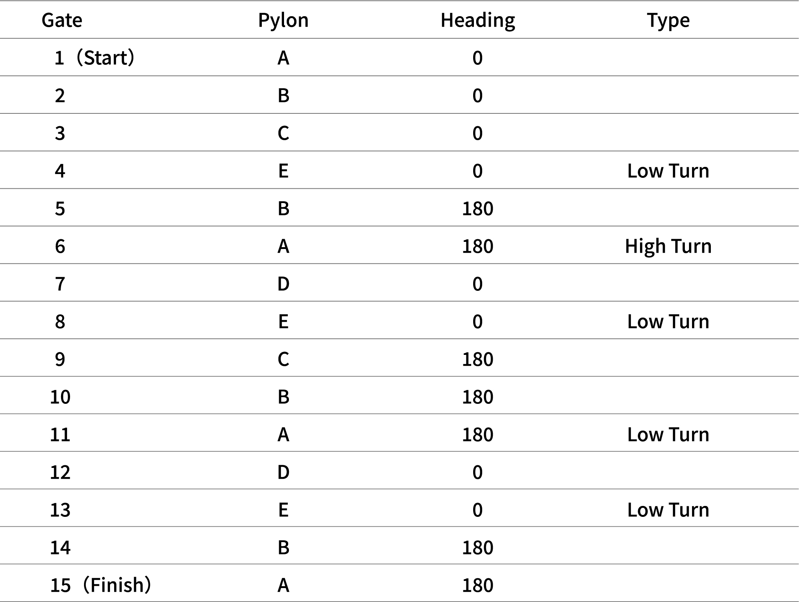Click heading 0 in gate 1 row

click(x=478, y=58)
